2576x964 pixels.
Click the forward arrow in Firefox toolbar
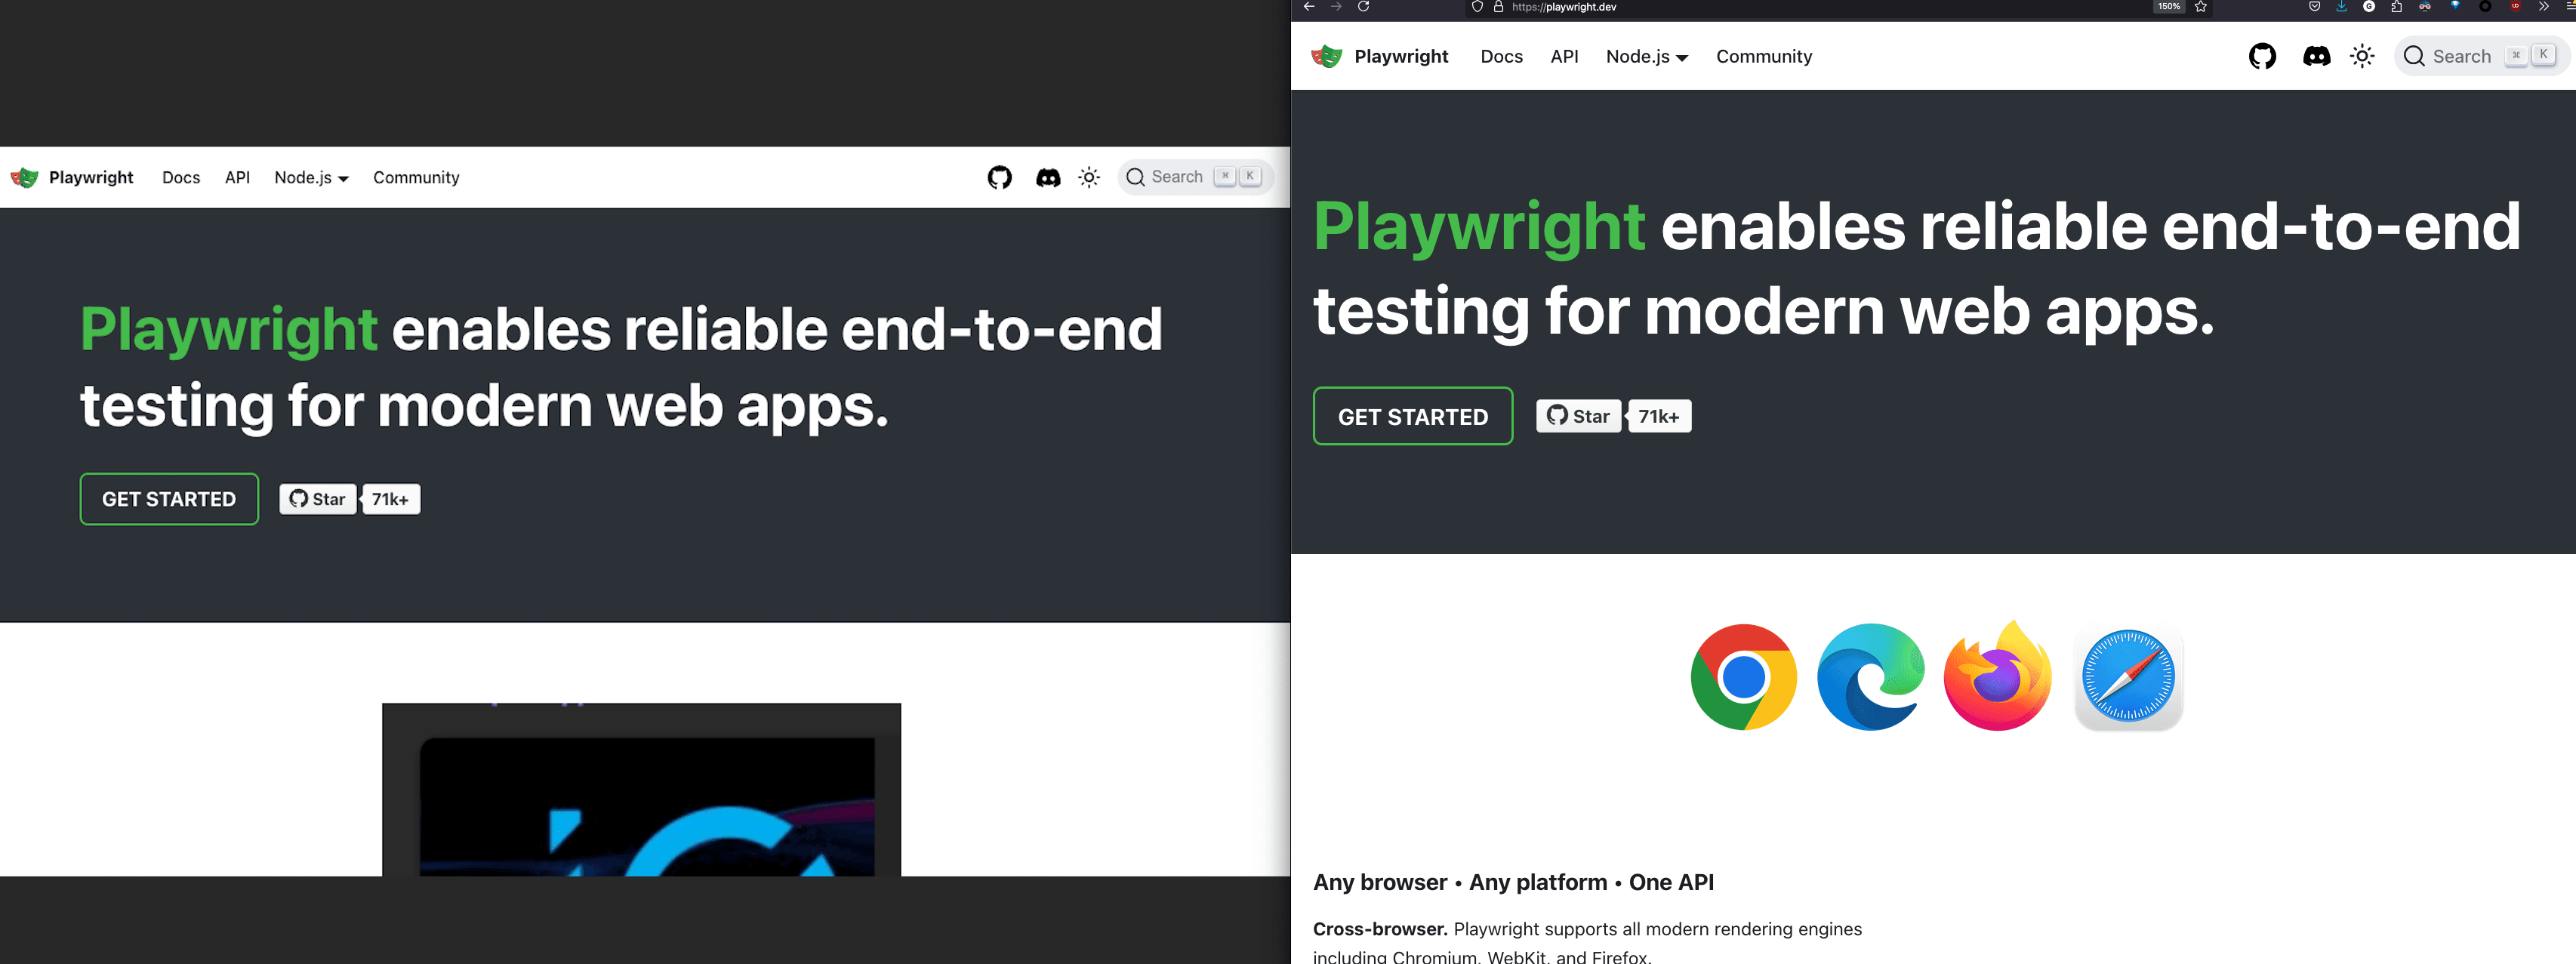[x=1336, y=6]
